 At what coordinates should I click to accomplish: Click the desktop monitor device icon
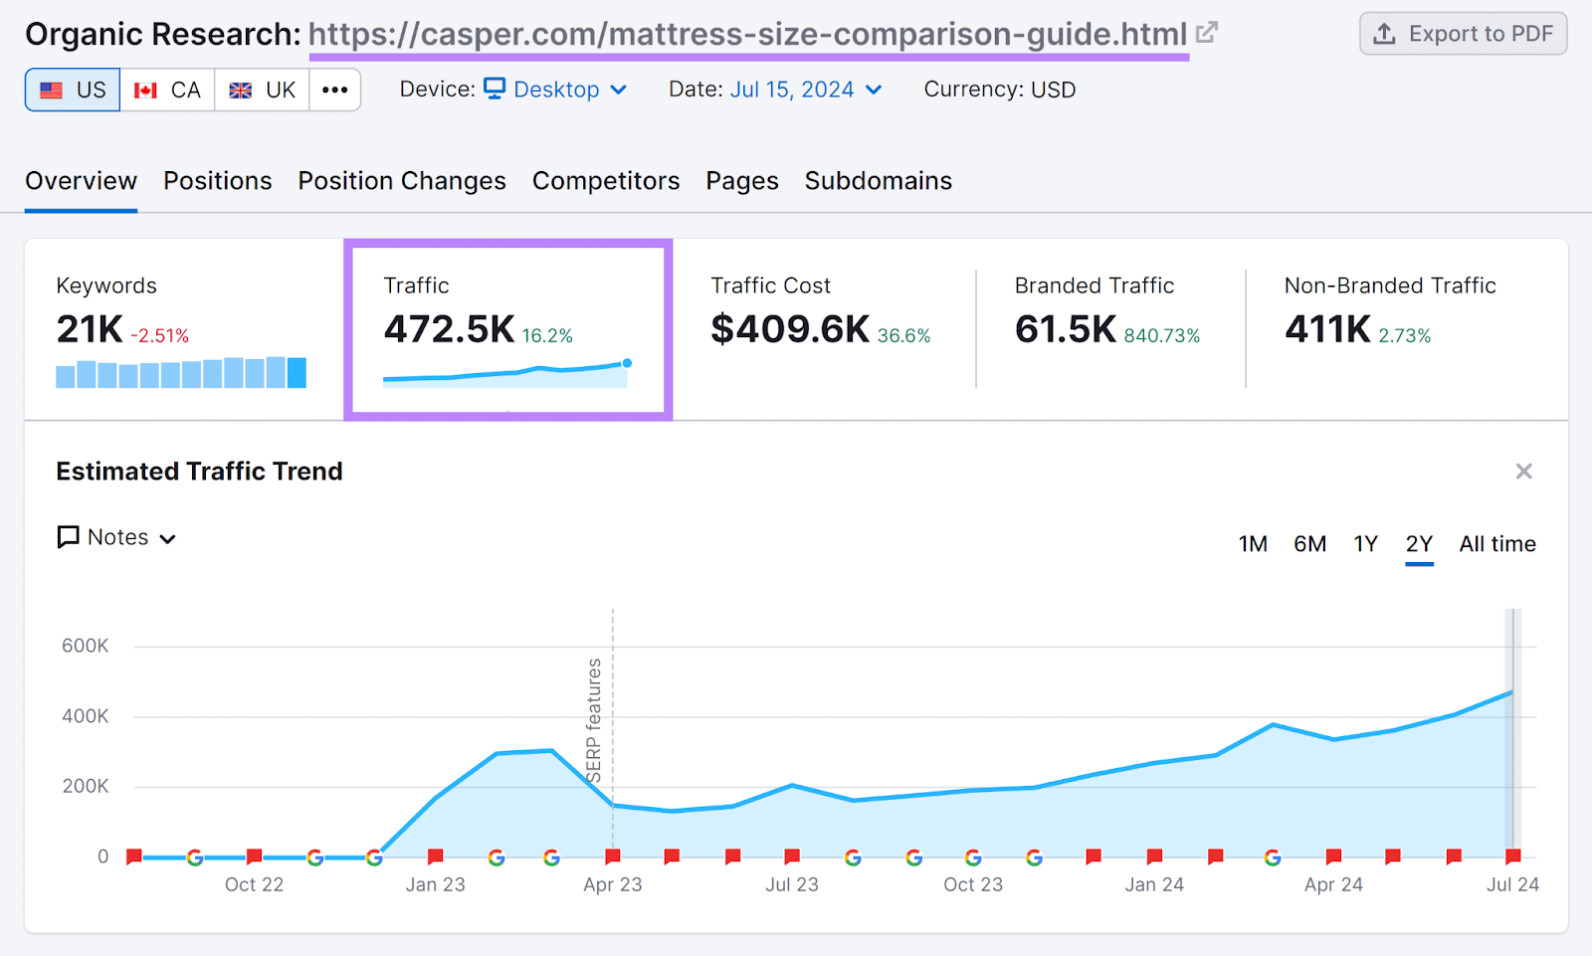pyautogui.click(x=495, y=89)
